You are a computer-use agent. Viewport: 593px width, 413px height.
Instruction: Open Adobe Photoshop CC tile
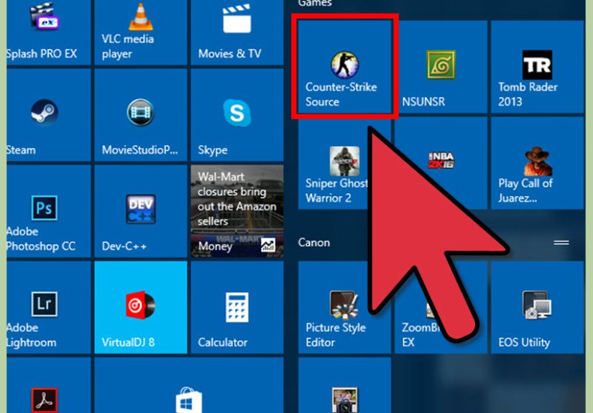48,211
